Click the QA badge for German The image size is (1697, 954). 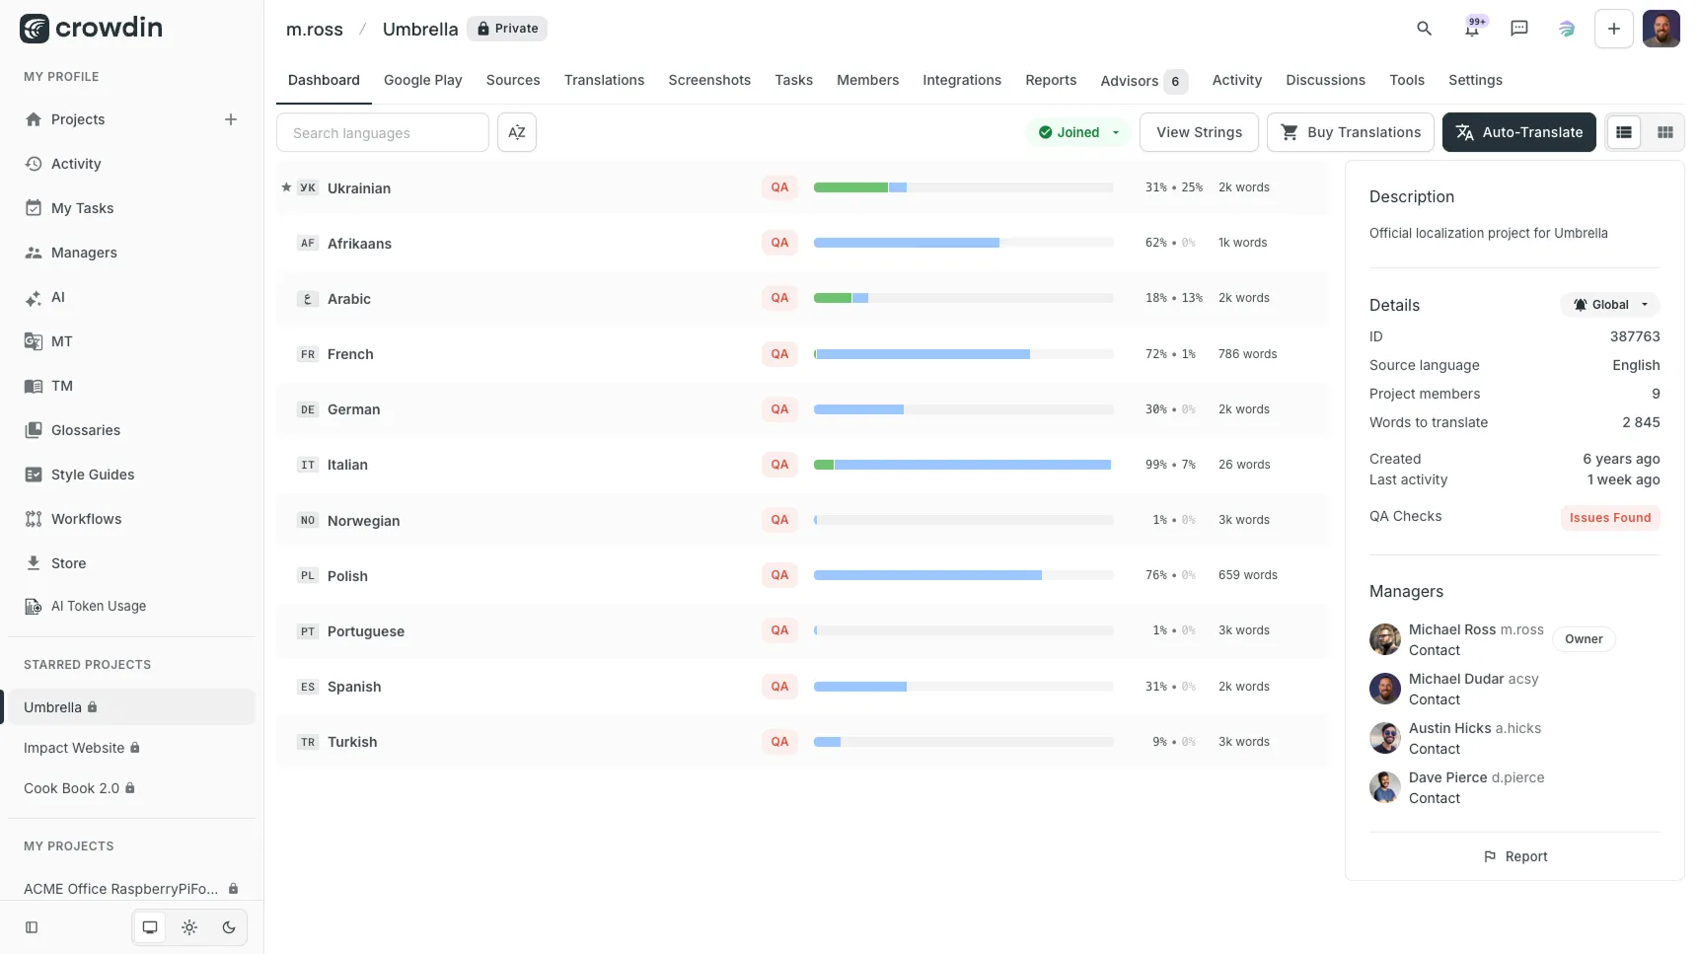pyautogui.click(x=779, y=409)
